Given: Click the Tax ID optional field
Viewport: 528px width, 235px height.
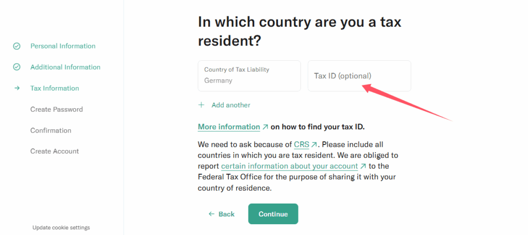Looking at the screenshot, I should pyautogui.click(x=359, y=76).
